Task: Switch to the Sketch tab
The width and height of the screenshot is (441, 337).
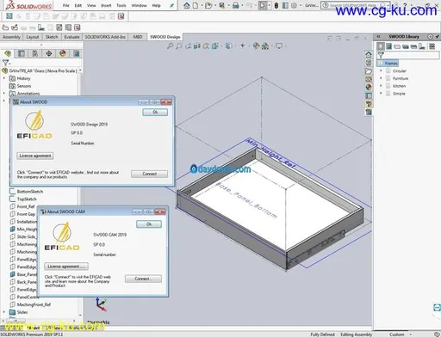Action: [x=52, y=37]
